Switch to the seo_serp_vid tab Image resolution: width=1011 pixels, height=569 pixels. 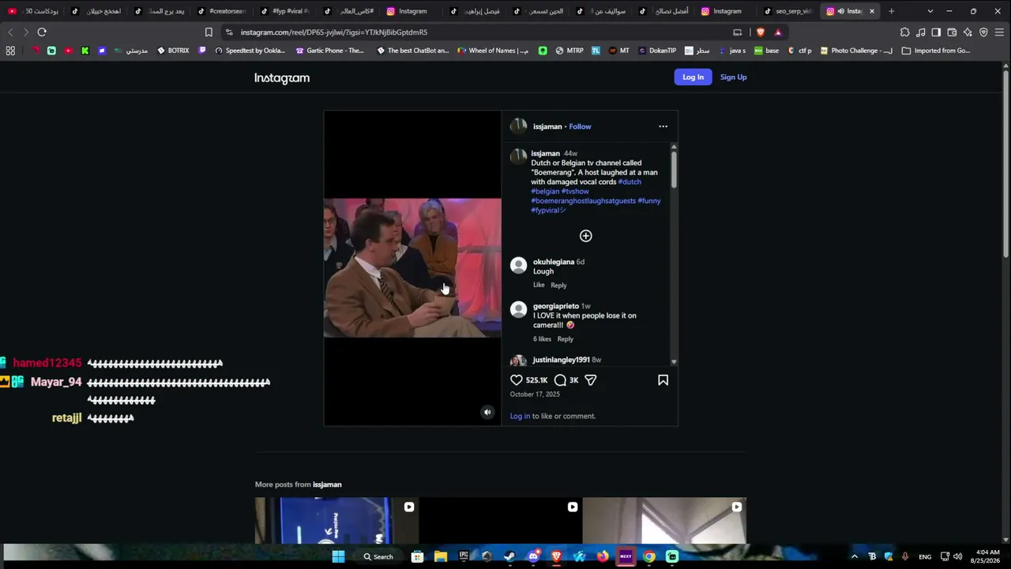coord(787,11)
